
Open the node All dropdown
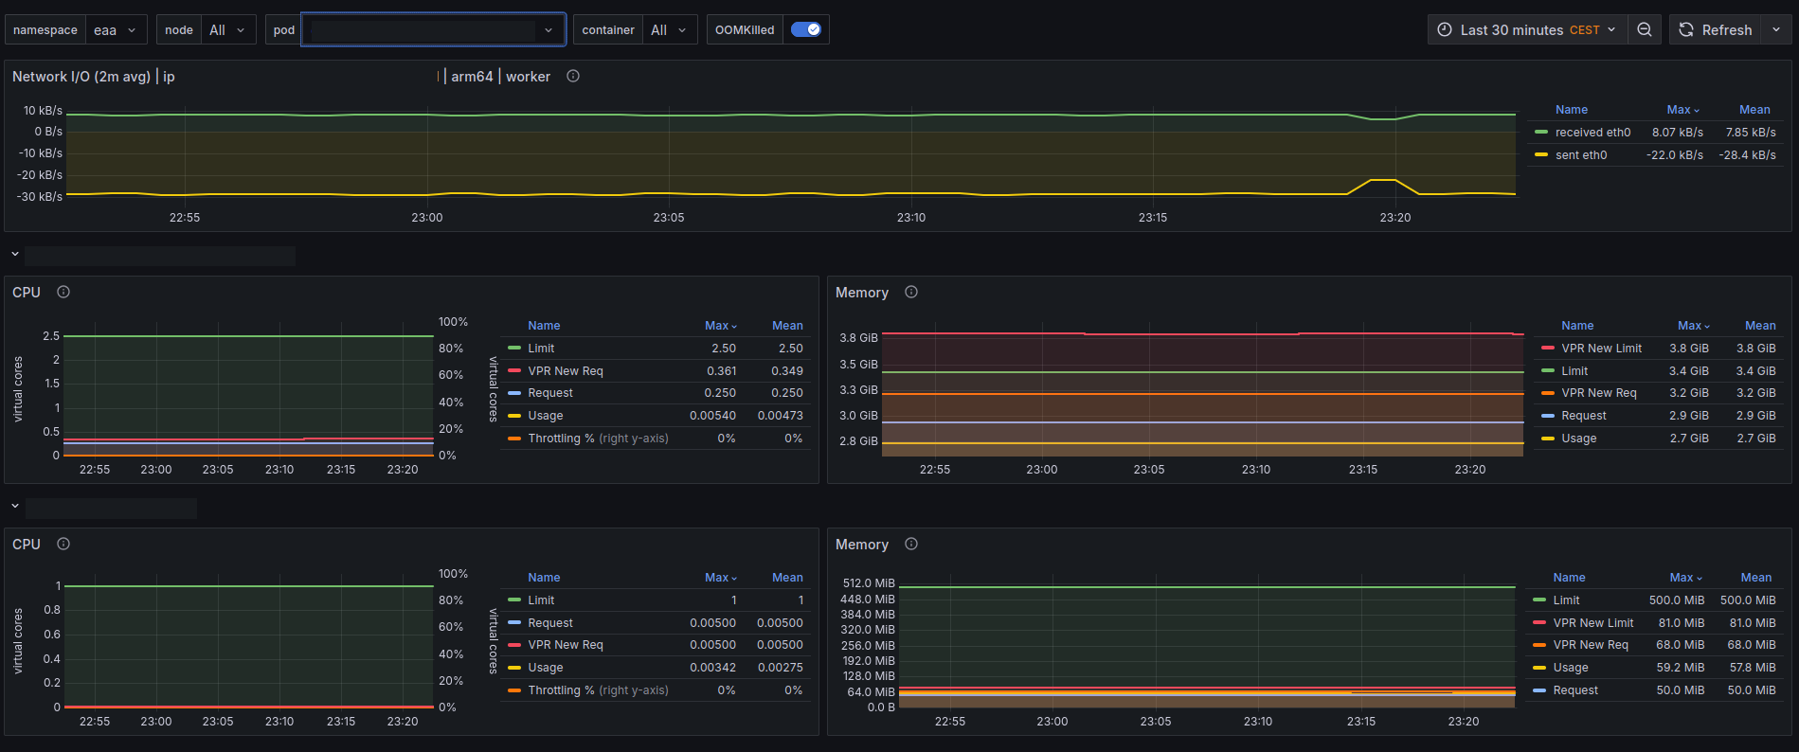coord(227,29)
